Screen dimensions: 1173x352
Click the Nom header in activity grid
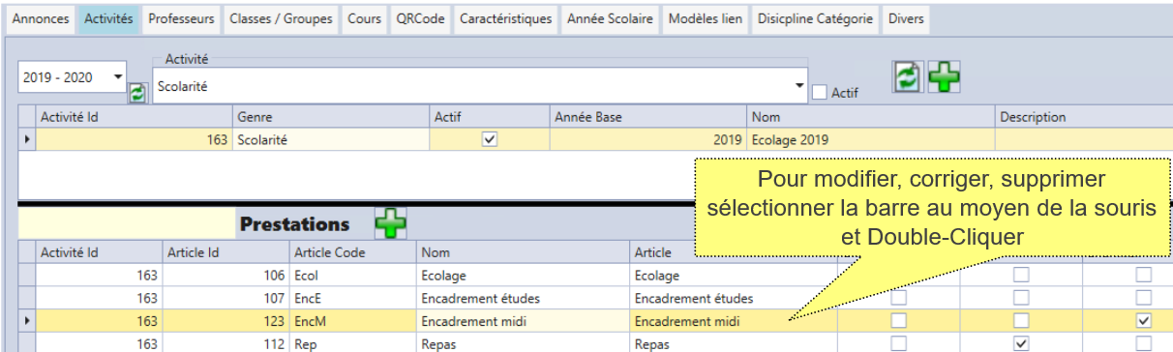click(x=871, y=117)
